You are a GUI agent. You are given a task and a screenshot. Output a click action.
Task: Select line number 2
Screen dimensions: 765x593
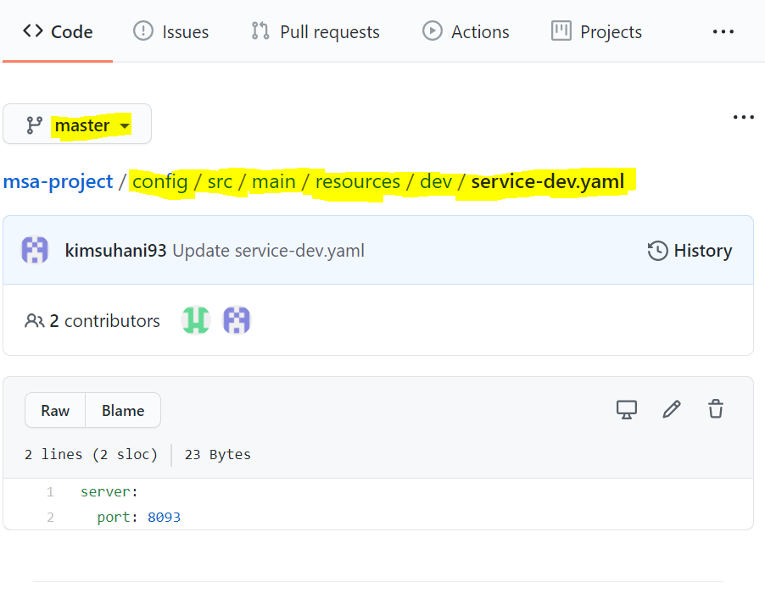tap(50, 517)
